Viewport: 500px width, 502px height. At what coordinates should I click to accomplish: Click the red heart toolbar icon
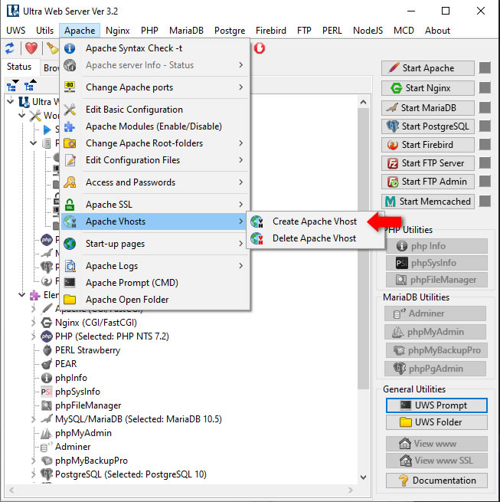tap(31, 48)
